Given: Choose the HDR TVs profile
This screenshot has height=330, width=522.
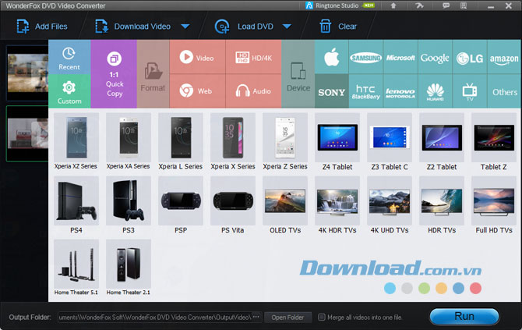Looking at the screenshot, I should click(x=442, y=205).
